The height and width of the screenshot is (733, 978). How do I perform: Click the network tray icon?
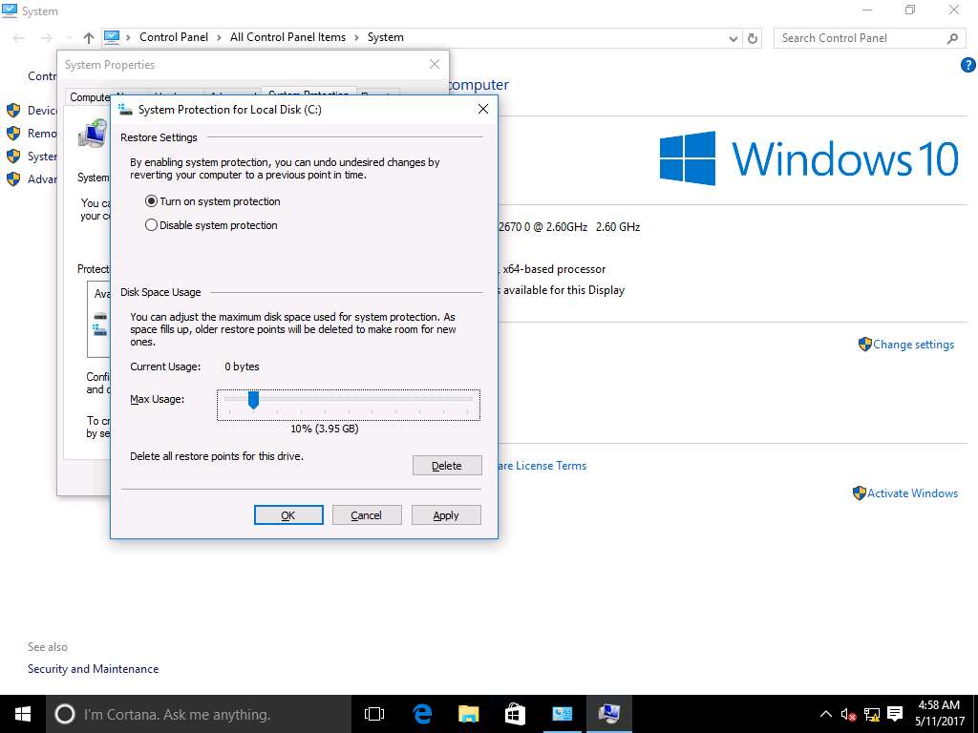[x=872, y=714]
